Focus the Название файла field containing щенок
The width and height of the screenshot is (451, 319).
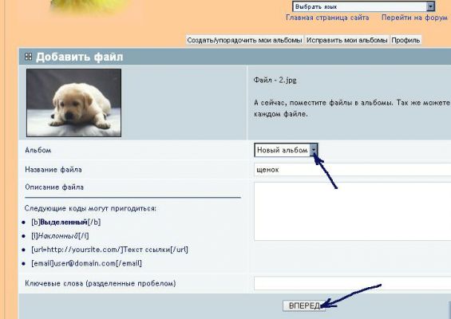point(352,170)
